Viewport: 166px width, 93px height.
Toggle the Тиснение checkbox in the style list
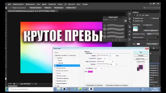56,58
